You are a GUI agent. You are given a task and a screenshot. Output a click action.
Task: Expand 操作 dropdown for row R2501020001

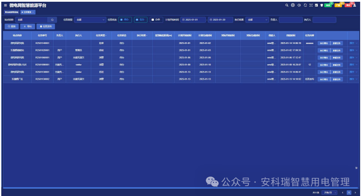(x=353, y=50)
